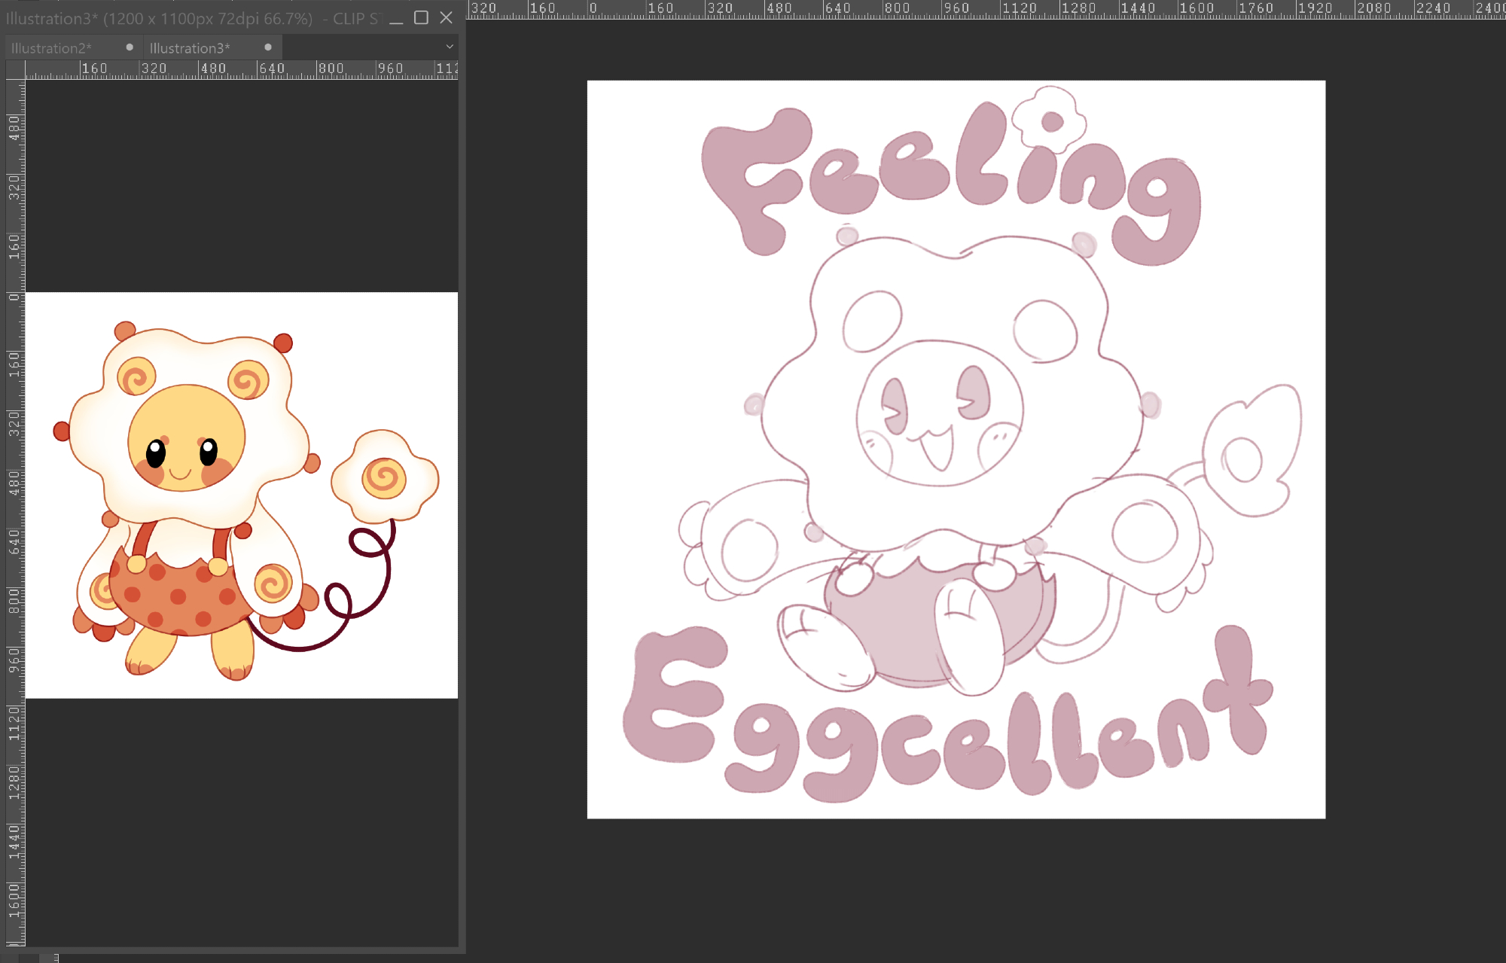
Task: Close Illustration2* tab via its dot button
Action: click(x=130, y=47)
